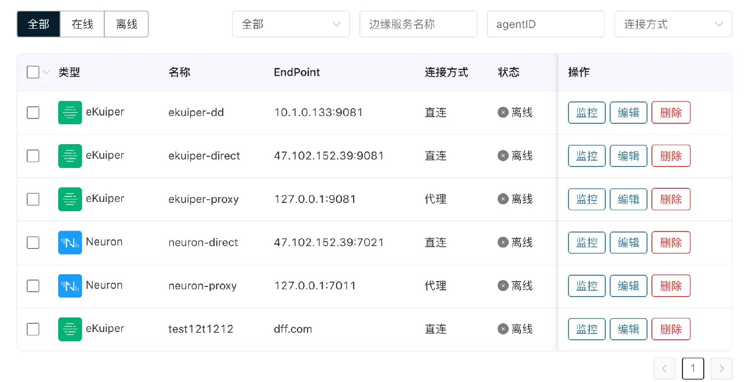
Task: Click the eKuiper icon for test12t1212
Action: click(70, 329)
